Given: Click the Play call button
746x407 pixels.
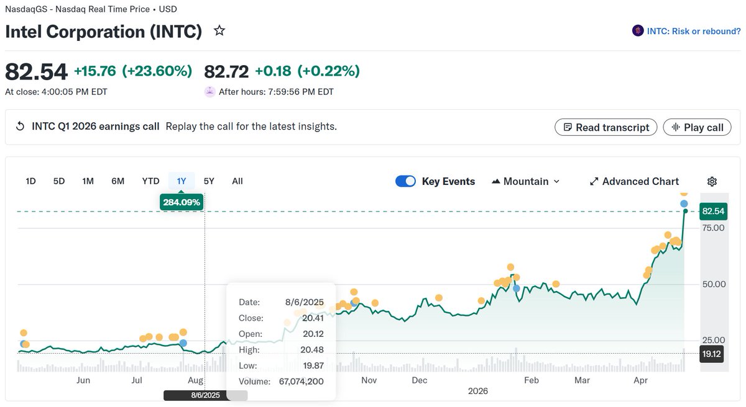Looking at the screenshot, I should click(x=698, y=127).
